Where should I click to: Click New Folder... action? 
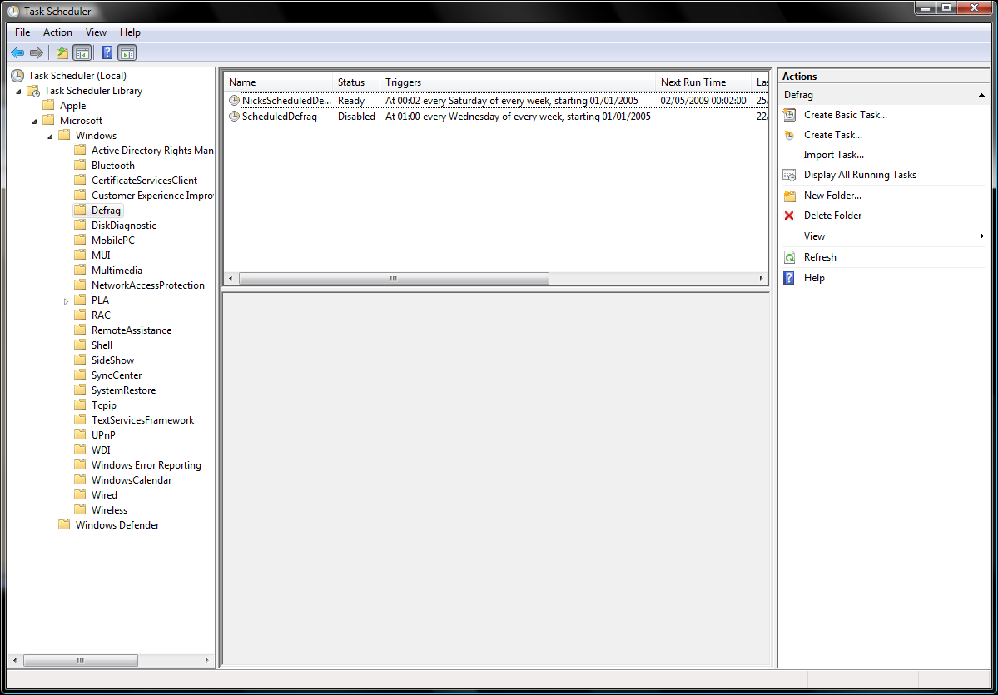pyautogui.click(x=832, y=196)
